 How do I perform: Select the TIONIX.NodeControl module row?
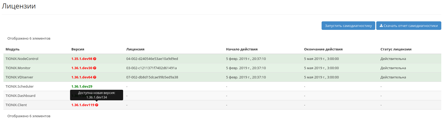pyautogui.click(x=22, y=59)
